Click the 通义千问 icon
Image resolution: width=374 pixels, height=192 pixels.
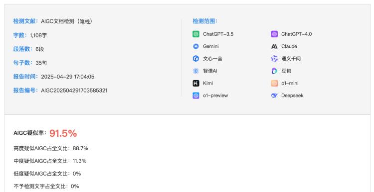(x=274, y=59)
